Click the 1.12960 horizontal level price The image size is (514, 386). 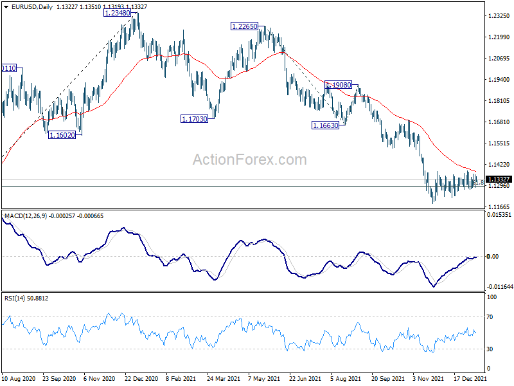(499, 186)
